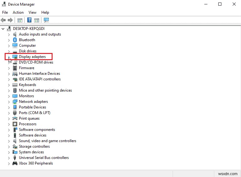This screenshot has width=241, height=177.
Task: Click the Human Interface Devices icon
Action: tap(15, 74)
